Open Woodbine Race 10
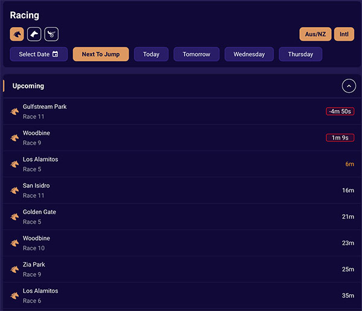Image resolution: width=362 pixels, height=311 pixels. pyautogui.click(x=182, y=243)
